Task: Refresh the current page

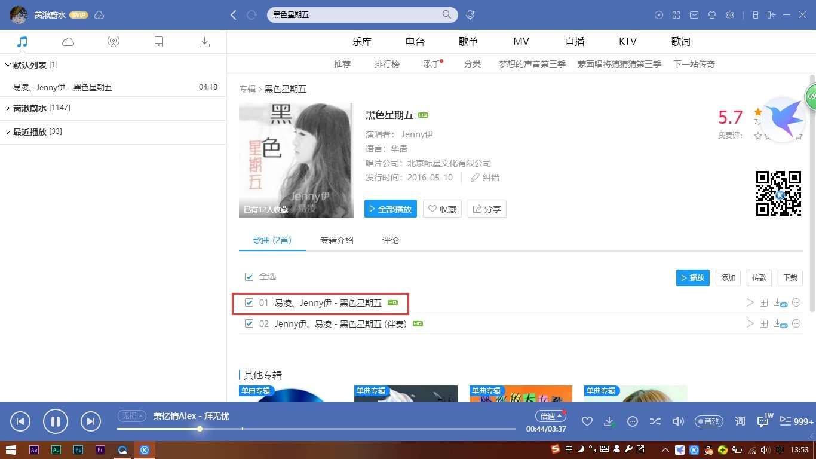Action: [251, 15]
